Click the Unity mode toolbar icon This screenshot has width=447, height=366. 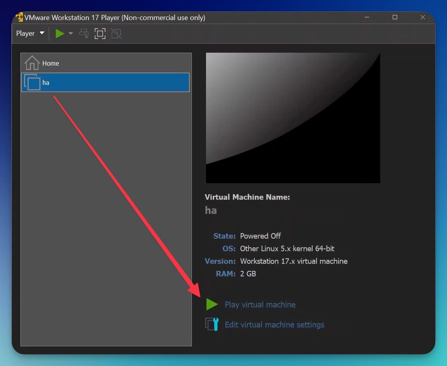pyautogui.click(x=116, y=33)
